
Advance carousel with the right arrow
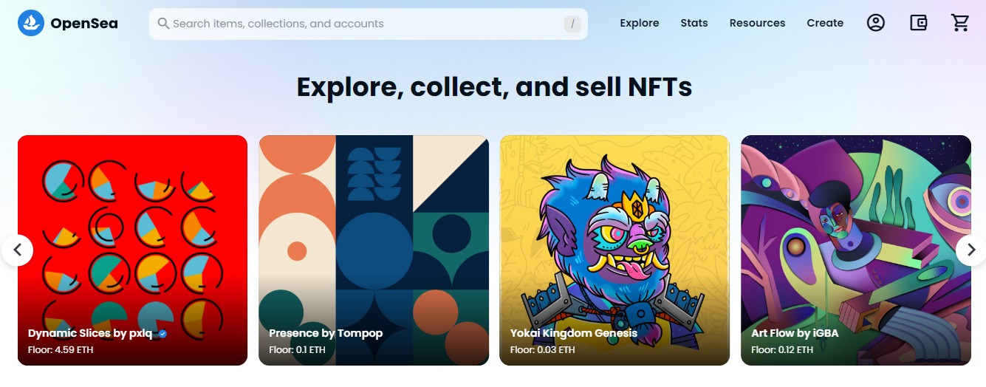coord(970,250)
